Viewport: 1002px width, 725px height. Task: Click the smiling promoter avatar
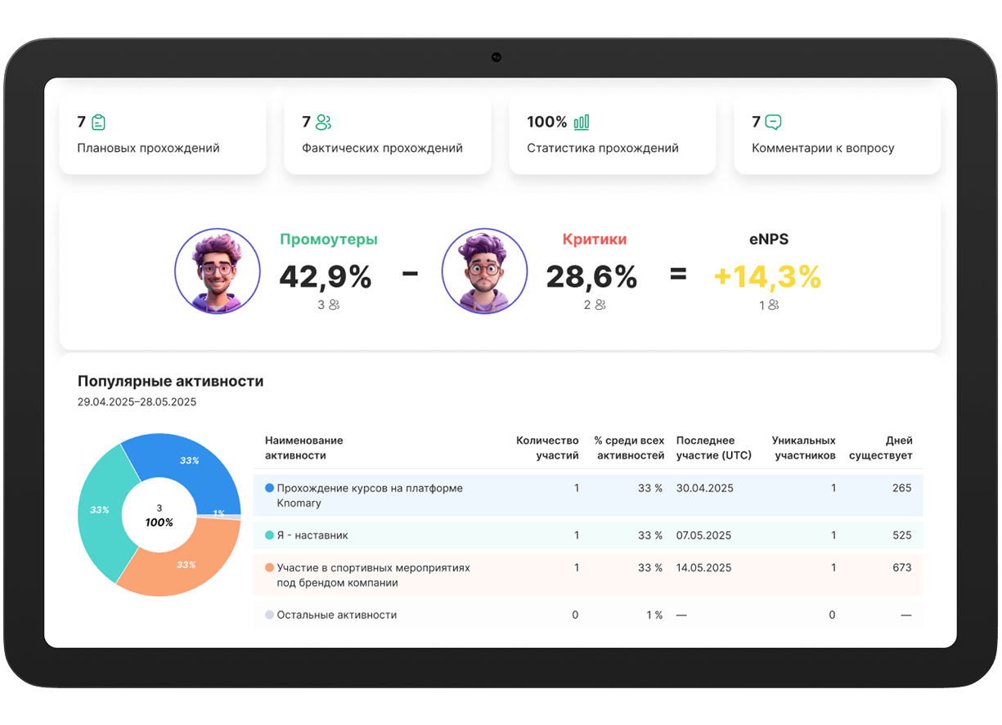point(218,271)
